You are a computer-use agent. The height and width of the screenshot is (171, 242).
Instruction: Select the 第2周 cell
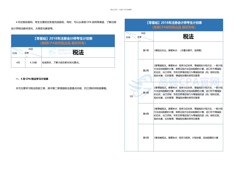146,71
